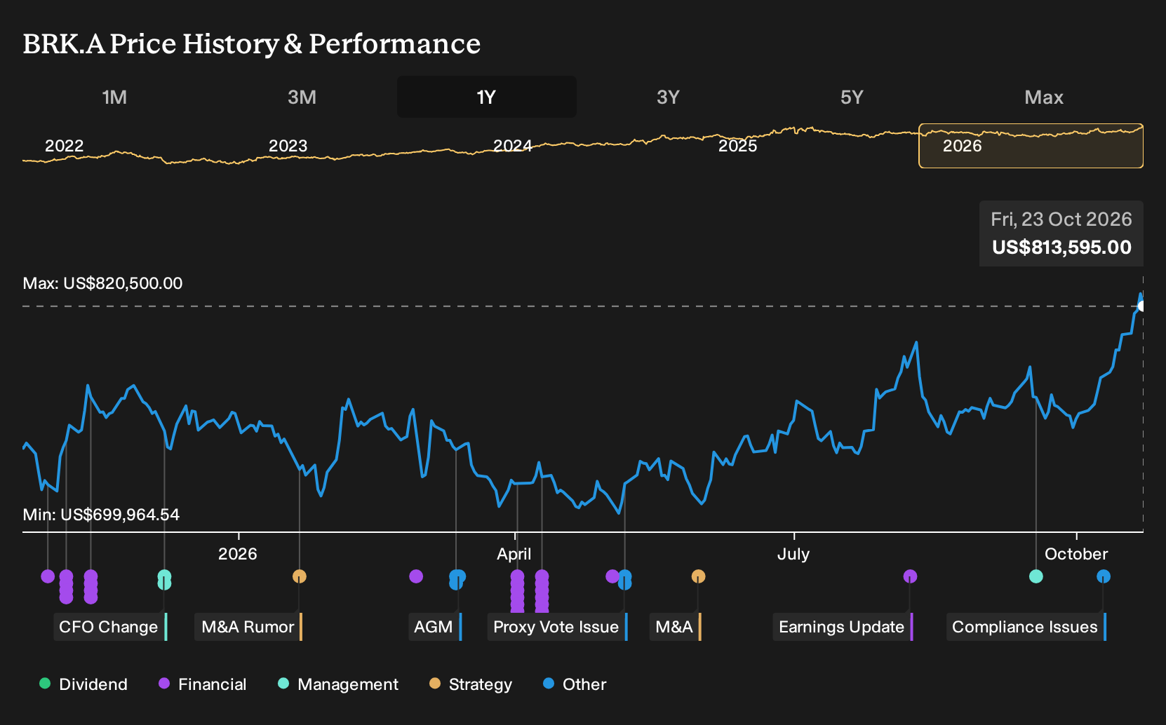The width and height of the screenshot is (1166, 725).
Task: Open the Proxy Vote Issue label
Action: [558, 627]
